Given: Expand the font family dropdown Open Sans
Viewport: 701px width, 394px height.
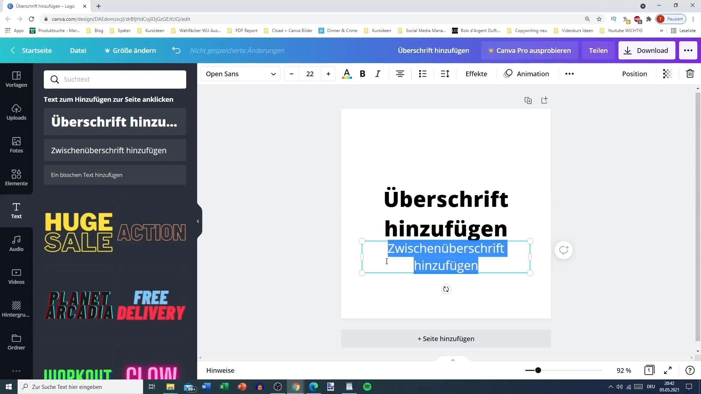Looking at the screenshot, I should (x=273, y=74).
